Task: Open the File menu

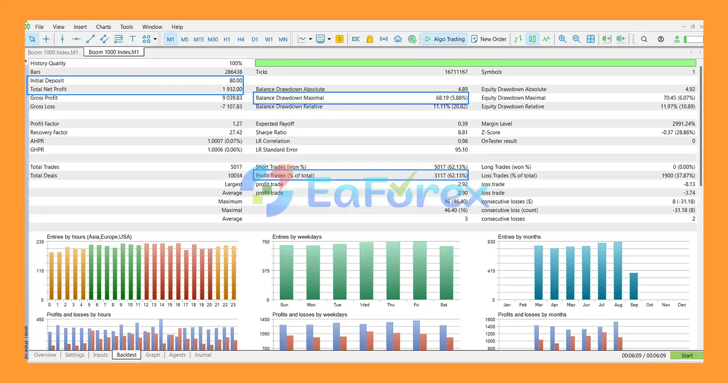Action: click(x=39, y=27)
